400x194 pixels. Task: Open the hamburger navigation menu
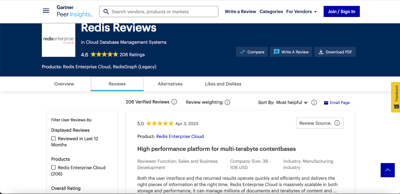pyautogui.click(x=46, y=11)
